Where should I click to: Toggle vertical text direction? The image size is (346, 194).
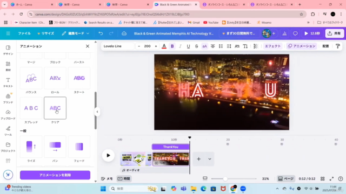[245, 46]
